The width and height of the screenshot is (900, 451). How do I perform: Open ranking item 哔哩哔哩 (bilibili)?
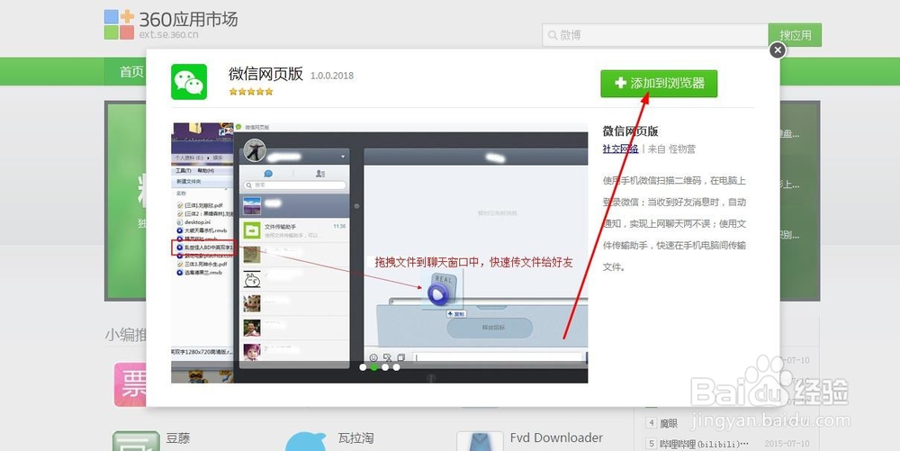[705, 444]
